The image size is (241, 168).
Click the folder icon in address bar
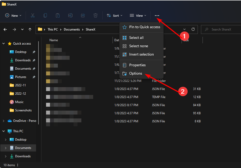(40, 29)
